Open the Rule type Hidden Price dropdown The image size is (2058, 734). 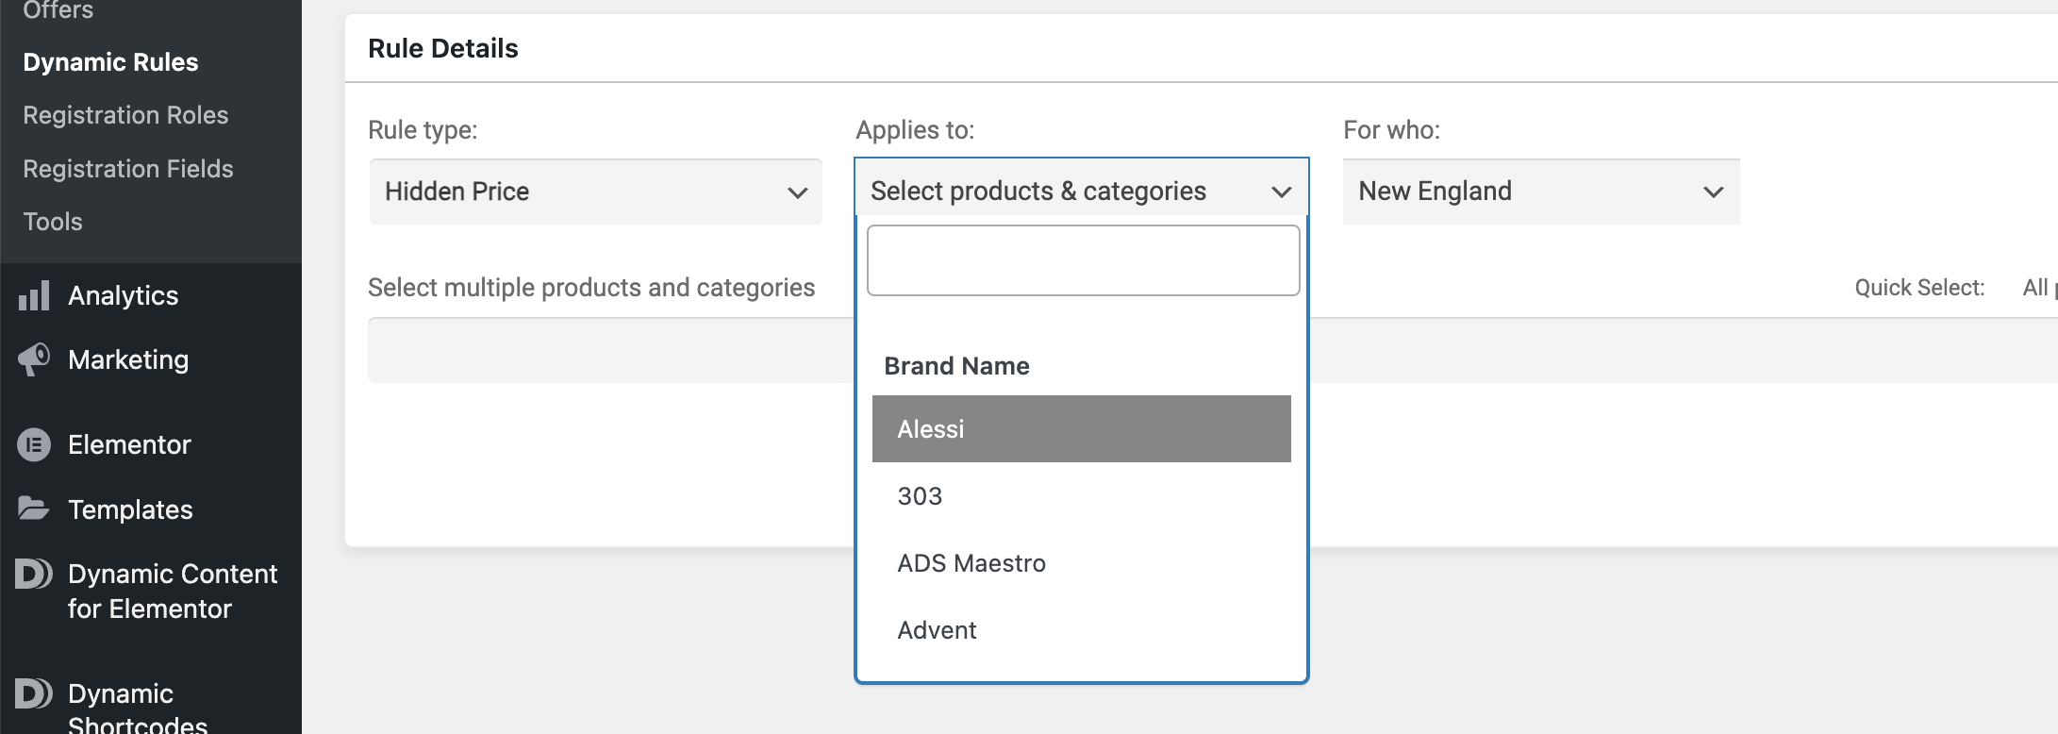click(595, 192)
